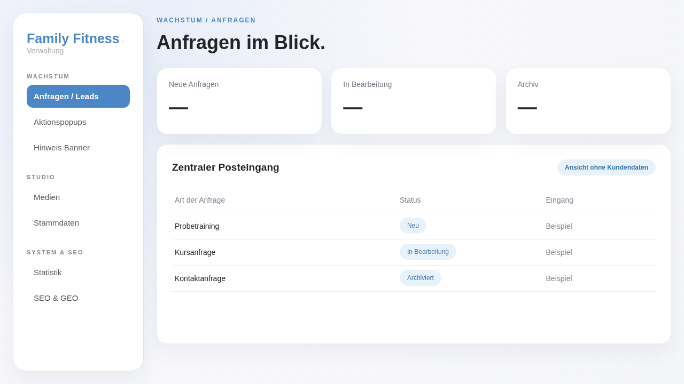The height and width of the screenshot is (384, 684).
Task: Click Beispiel in the Kursanfrage row
Action: (559, 252)
